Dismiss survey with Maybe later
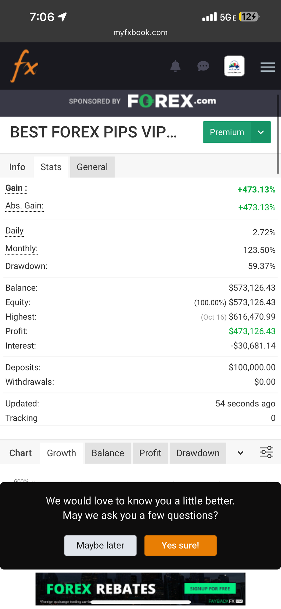 pyautogui.click(x=100, y=545)
